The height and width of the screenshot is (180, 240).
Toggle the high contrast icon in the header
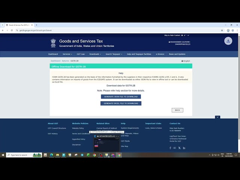(x=182, y=35)
